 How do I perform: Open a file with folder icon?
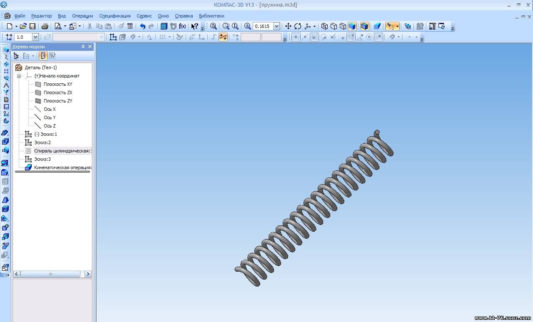pos(23,26)
